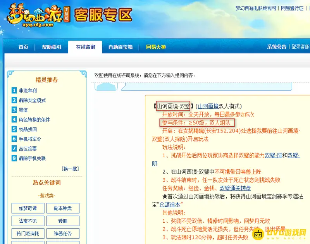310x244 pixels.
Task: Select the 在线咨询 tab
Action: 85,47
